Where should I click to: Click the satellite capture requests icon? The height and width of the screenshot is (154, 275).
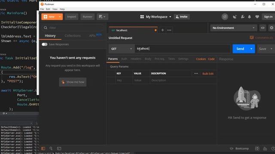235,17
